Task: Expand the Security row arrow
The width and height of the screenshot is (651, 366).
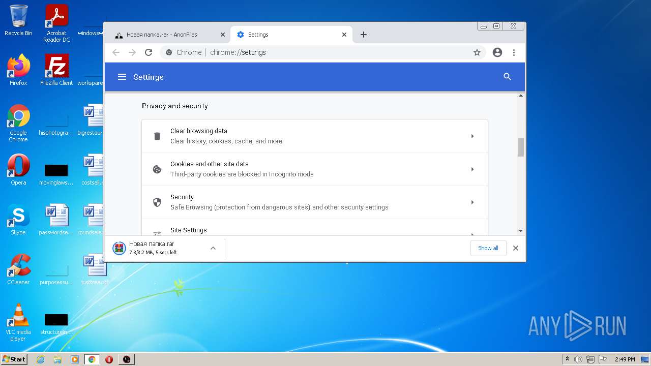Action: pyautogui.click(x=472, y=202)
